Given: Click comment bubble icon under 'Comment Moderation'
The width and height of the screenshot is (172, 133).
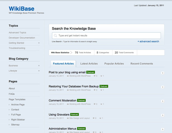Looking at the screenshot, I should 95,104.
